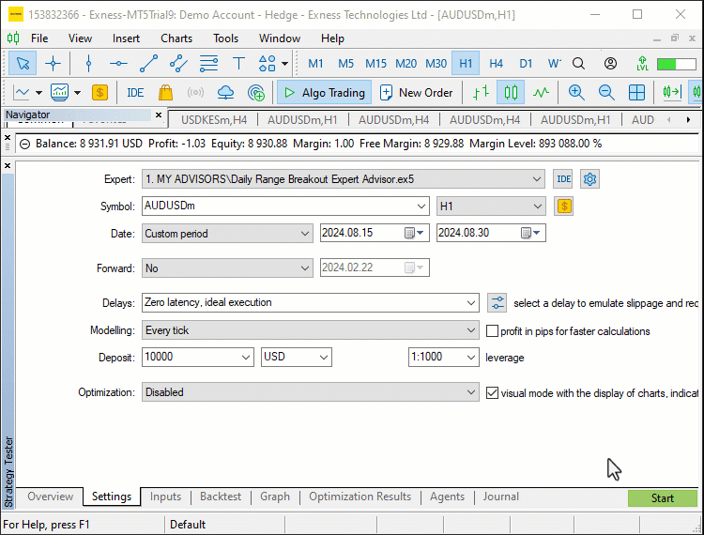Open the shopping bag Market icon
Viewport: 704px width, 535px height.
click(165, 93)
